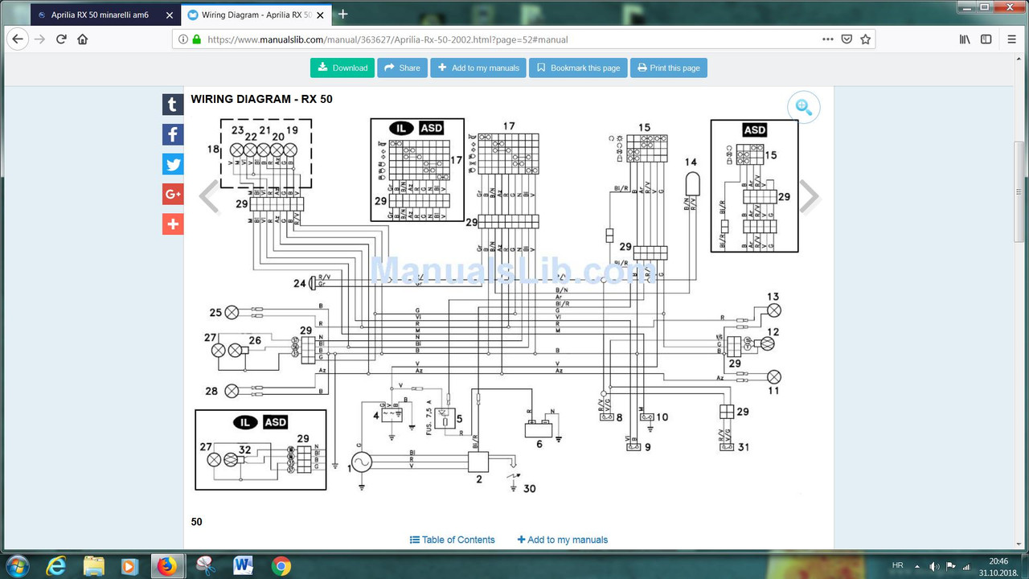Screen dimensions: 1029x579
Task: Click Add to my manuals top button
Action: pos(478,68)
